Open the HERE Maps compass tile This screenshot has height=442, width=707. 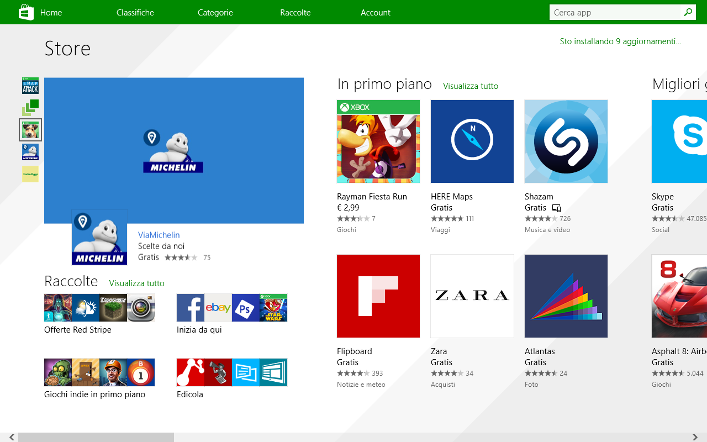point(472,141)
